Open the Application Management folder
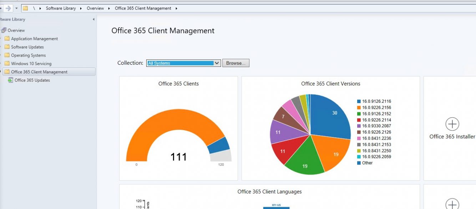Viewport: 476px width, 209px height. (x=34, y=38)
